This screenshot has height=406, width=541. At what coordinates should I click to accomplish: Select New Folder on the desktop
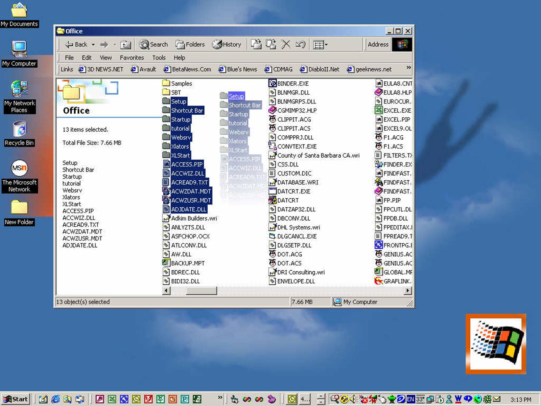point(19,212)
